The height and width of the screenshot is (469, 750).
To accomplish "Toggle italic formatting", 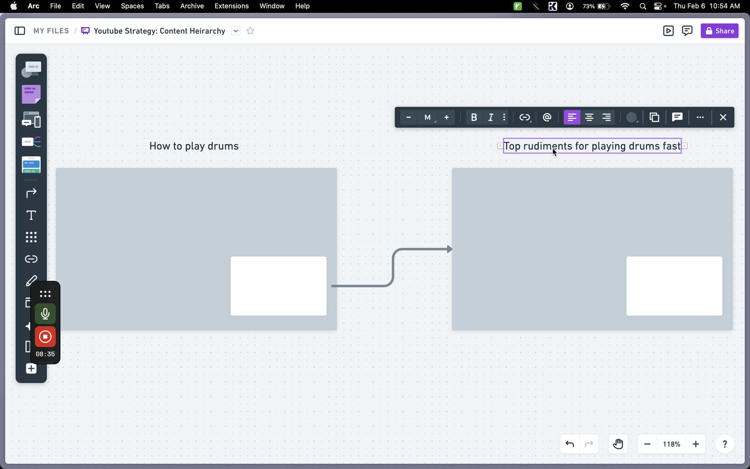I will [x=491, y=117].
